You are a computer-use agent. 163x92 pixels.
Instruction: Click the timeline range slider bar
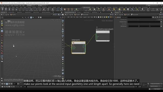click(x=81, y=87)
